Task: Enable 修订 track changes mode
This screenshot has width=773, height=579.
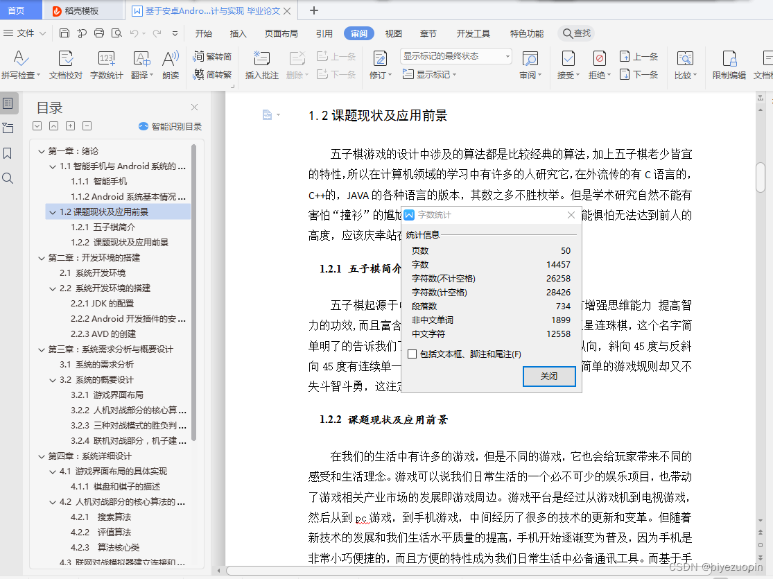Action: (379, 60)
